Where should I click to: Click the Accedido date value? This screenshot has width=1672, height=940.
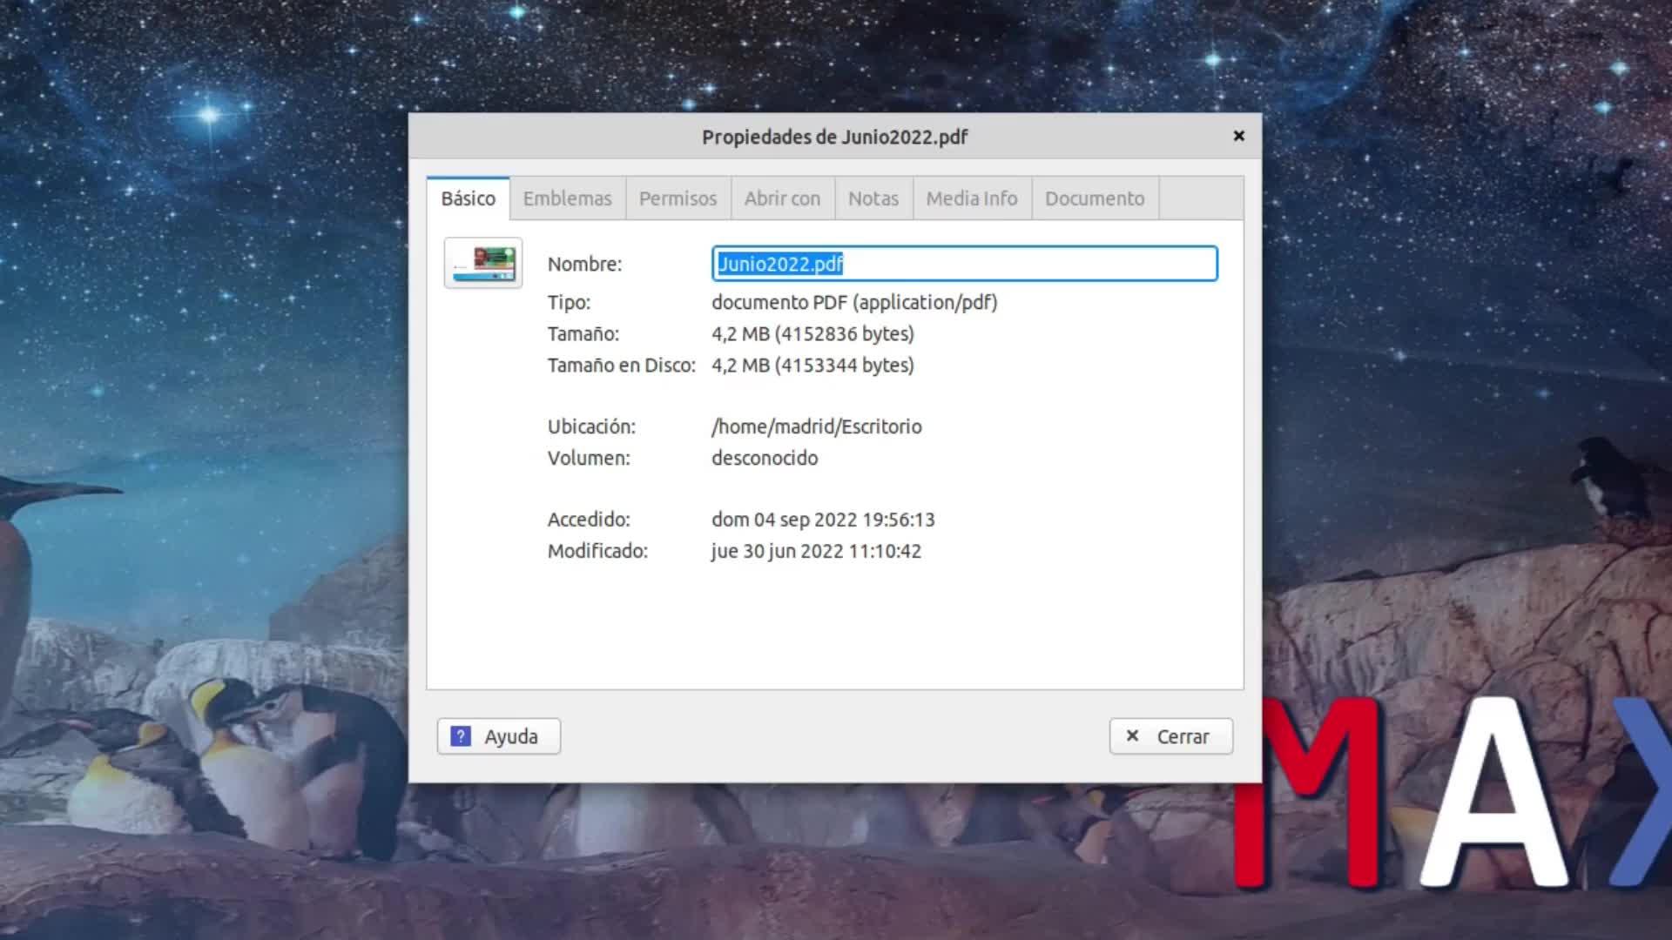click(x=822, y=520)
